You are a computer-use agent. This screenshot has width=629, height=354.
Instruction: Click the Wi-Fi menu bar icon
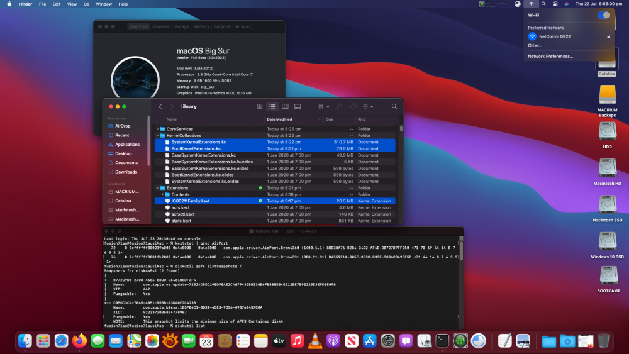pos(531,4)
